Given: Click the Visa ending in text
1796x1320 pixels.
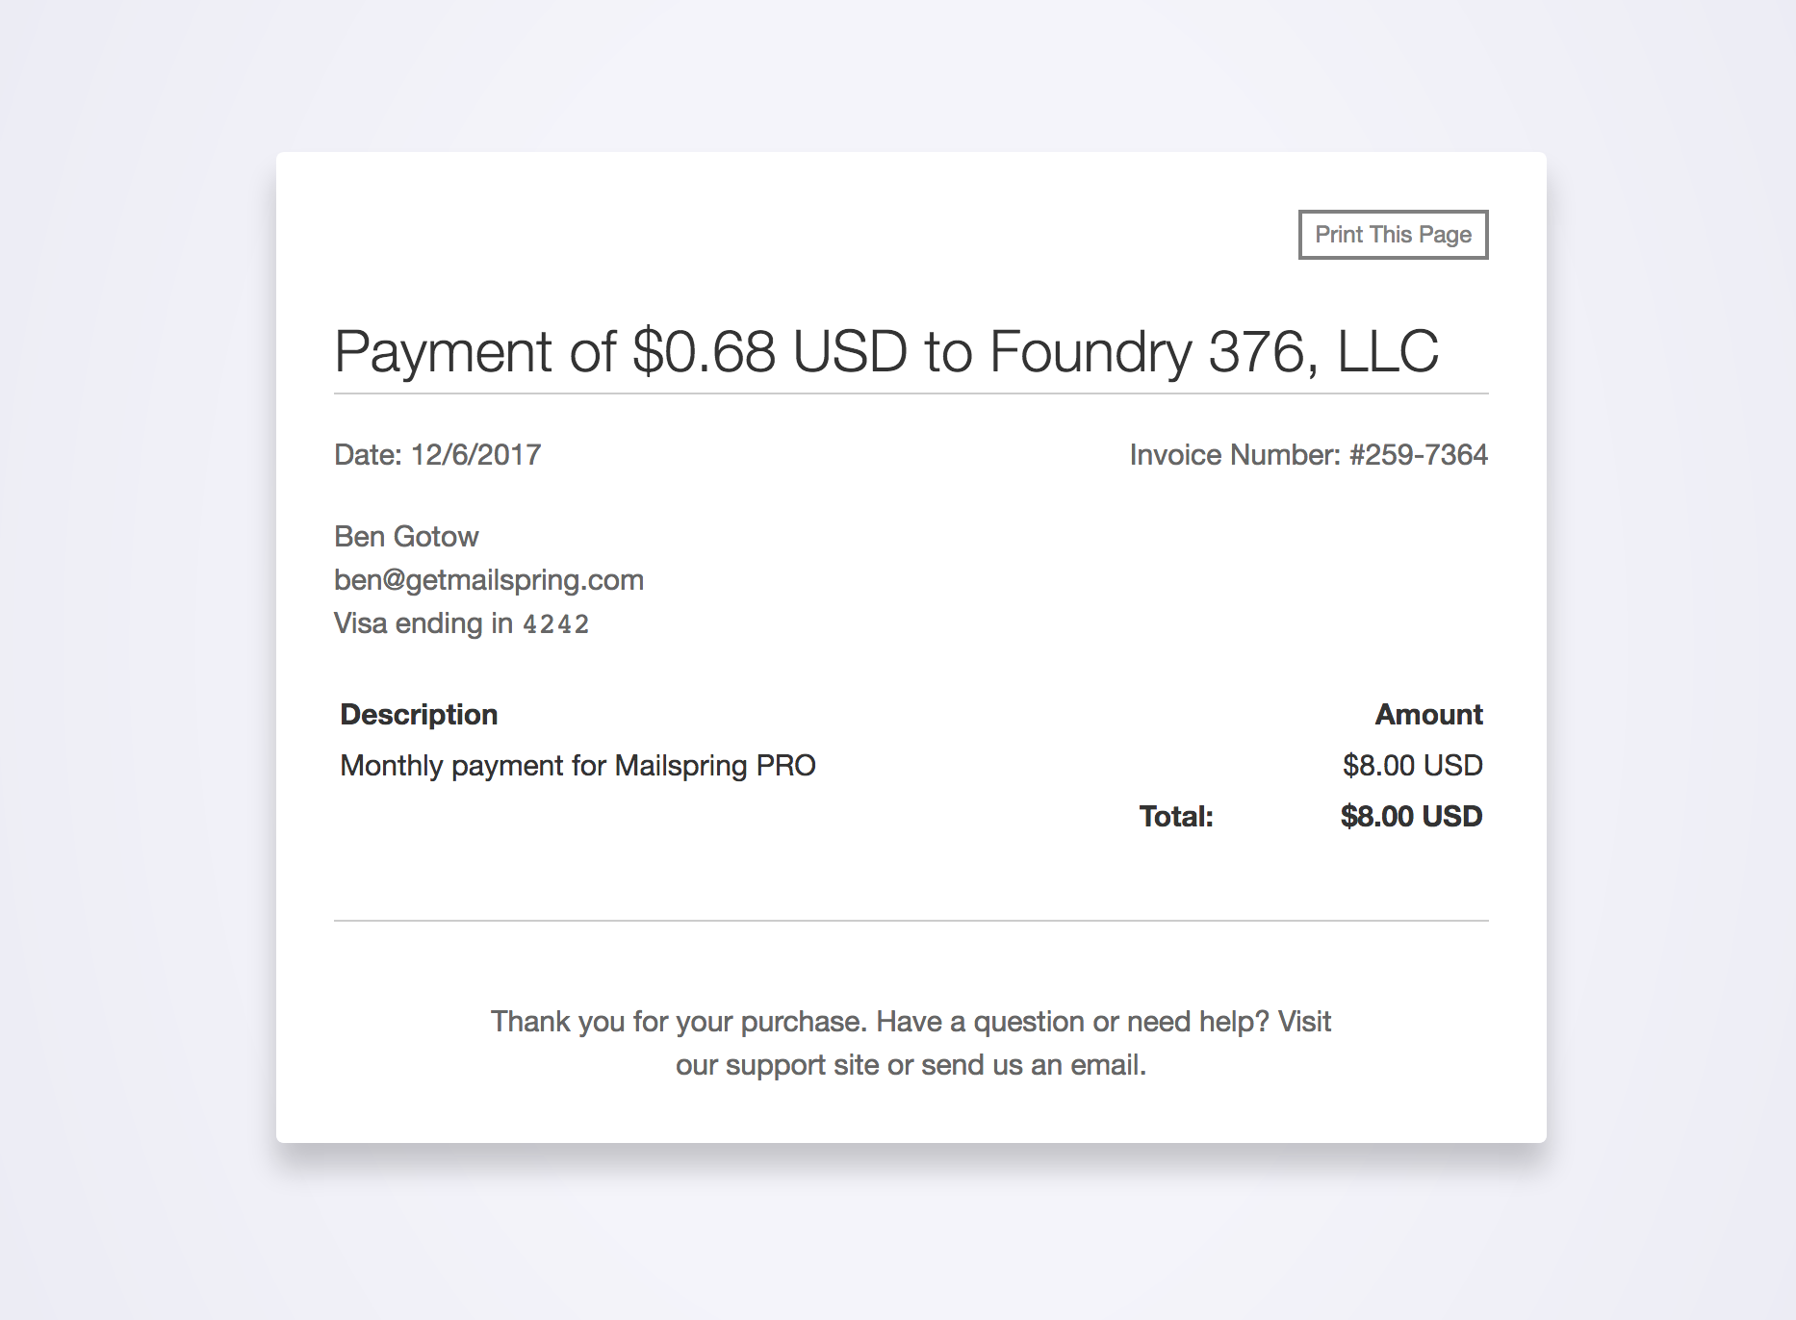Looking at the screenshot, I should pos(423,623).
